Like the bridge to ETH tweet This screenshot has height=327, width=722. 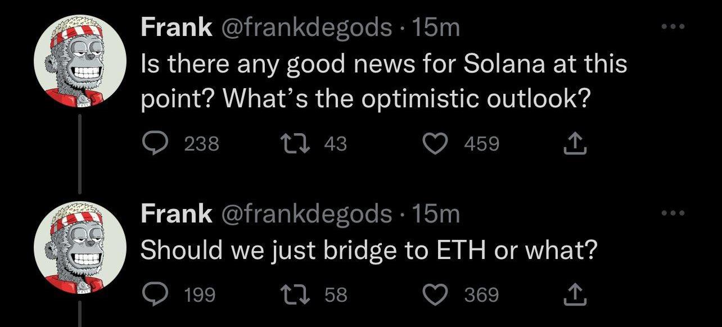click(x=433, y=294)
